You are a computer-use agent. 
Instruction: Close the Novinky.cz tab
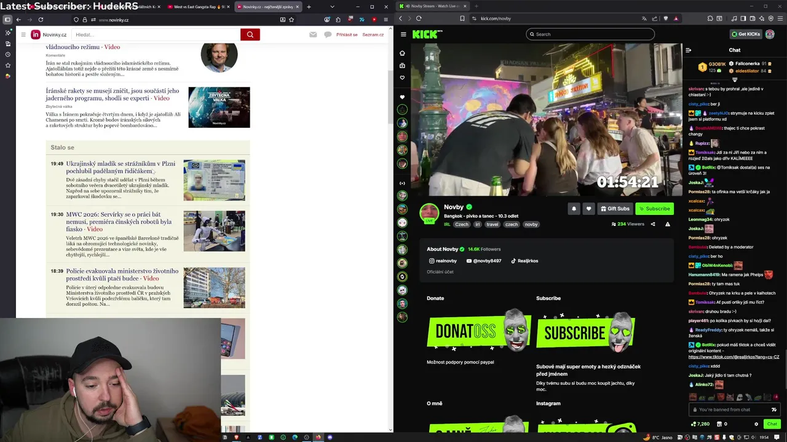click(297, 7)
